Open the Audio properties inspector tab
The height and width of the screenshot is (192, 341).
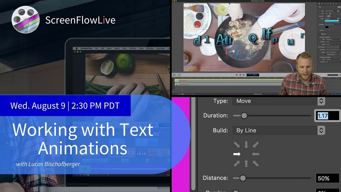322,4
